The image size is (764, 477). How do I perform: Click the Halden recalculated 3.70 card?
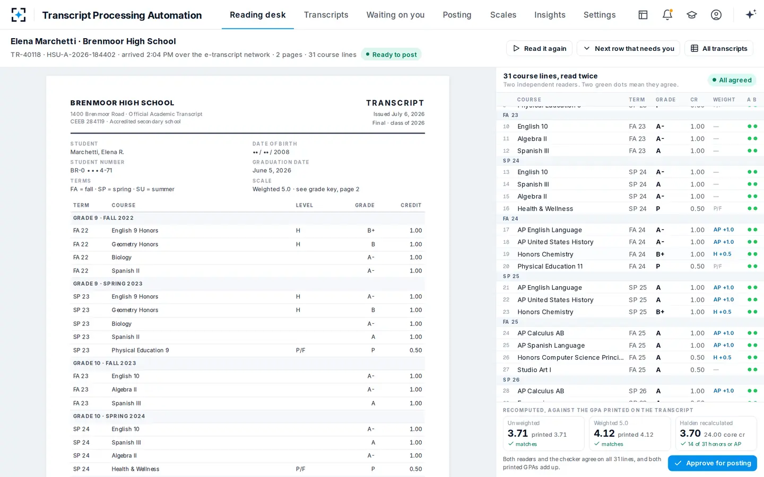tap(716, 433)
